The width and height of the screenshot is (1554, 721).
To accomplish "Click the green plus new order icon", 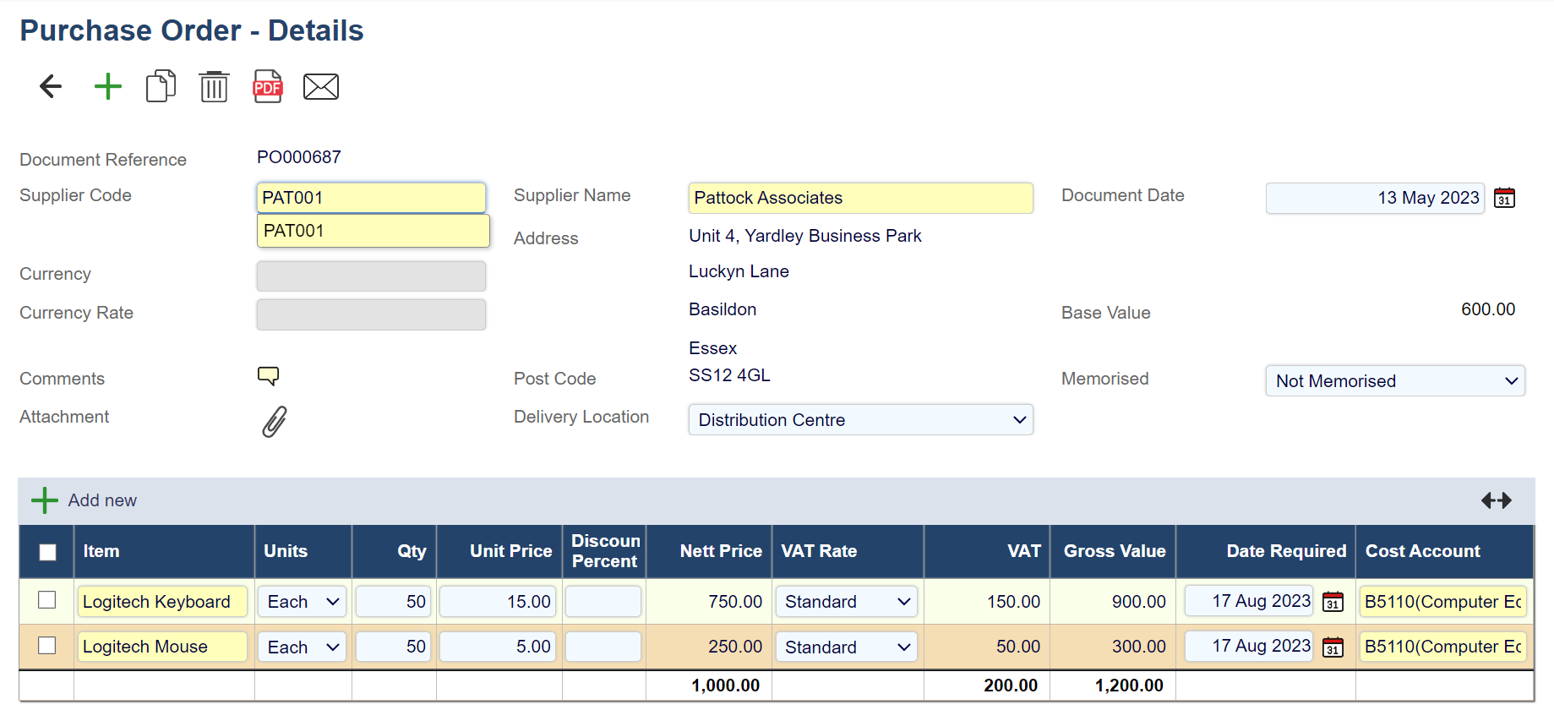I will (x=107, y=86).
